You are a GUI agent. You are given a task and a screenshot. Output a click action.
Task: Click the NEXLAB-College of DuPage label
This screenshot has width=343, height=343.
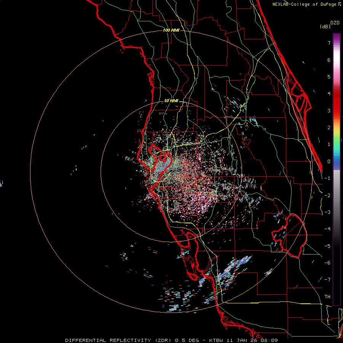tap(305, 4)
